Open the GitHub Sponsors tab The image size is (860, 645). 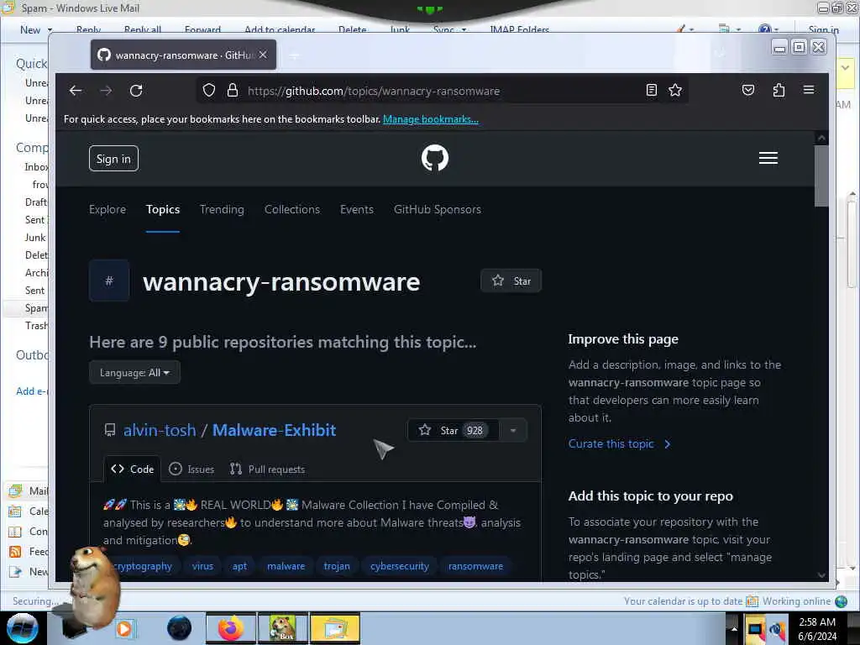pos(437,209)
